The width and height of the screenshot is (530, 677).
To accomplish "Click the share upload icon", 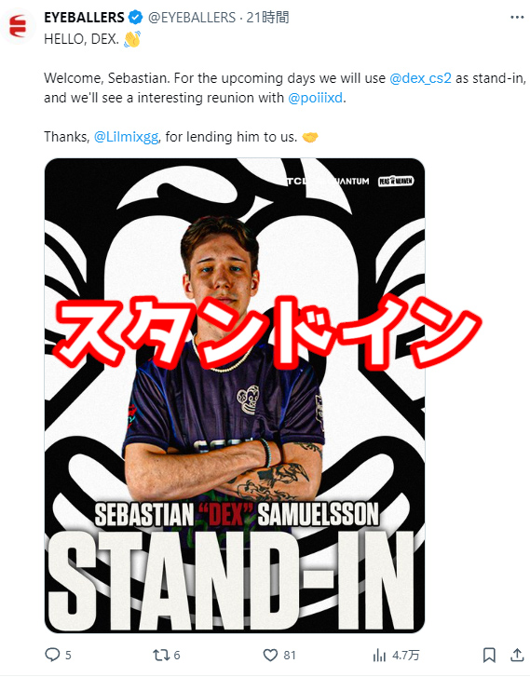I will tap(517, 655).
